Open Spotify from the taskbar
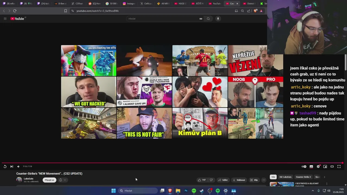Viewport: 347px width, 195px height. (x=218, y=191)
